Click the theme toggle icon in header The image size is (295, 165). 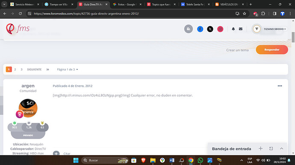pos(188,29)
